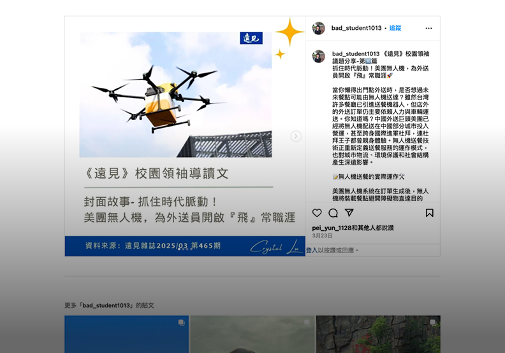Open the rocky cliff post thumbnail
The image size is (505, 353).
(378, 334)
